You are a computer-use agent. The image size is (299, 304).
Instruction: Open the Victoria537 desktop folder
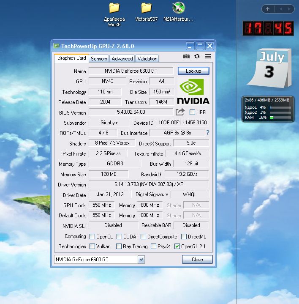(146, 12)
